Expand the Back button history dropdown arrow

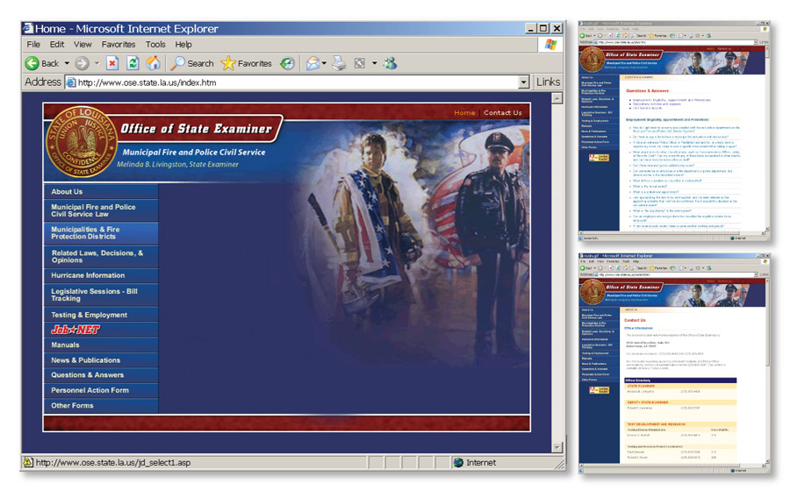coord(67,63)
